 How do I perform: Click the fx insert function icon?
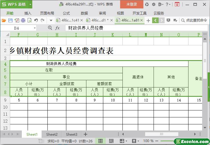57,28
